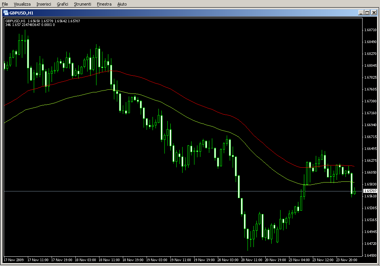Click the 1.66940 price scale label

click(x=371, y=125)
